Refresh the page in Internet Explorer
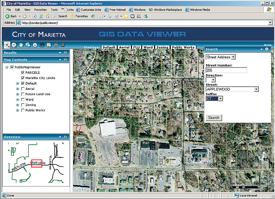This screenshot has width=275, height=199. pyautogui.click(x=41, y=16)
